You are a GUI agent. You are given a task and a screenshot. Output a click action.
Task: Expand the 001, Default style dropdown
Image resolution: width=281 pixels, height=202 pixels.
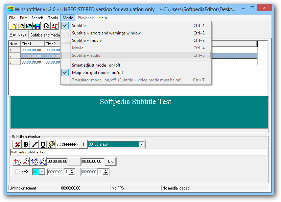pos(141,144)
